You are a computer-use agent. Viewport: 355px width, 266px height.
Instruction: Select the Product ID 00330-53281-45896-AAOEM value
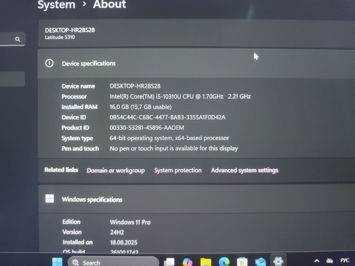[147, 128]
